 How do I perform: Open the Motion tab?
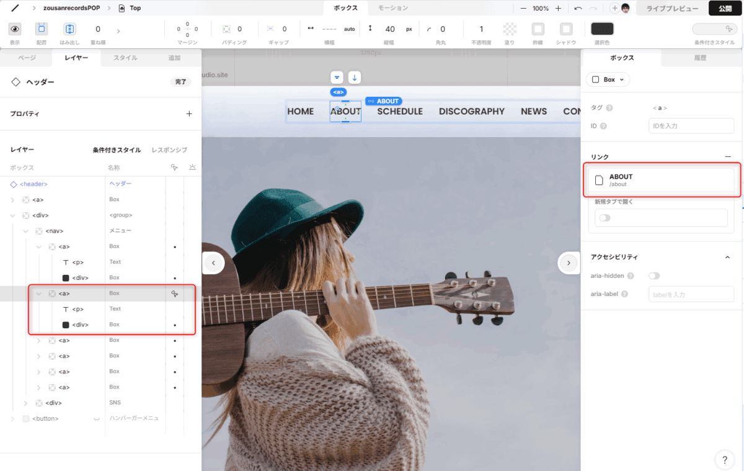pyautogui.click(x=393, y=8)
